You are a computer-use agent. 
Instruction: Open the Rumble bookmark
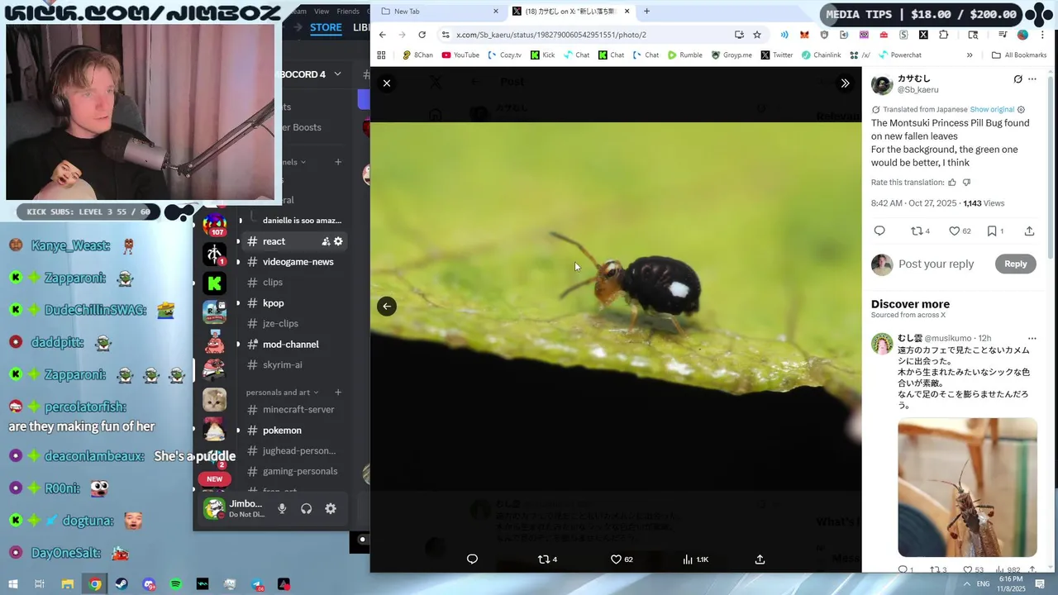pos(684,55)
